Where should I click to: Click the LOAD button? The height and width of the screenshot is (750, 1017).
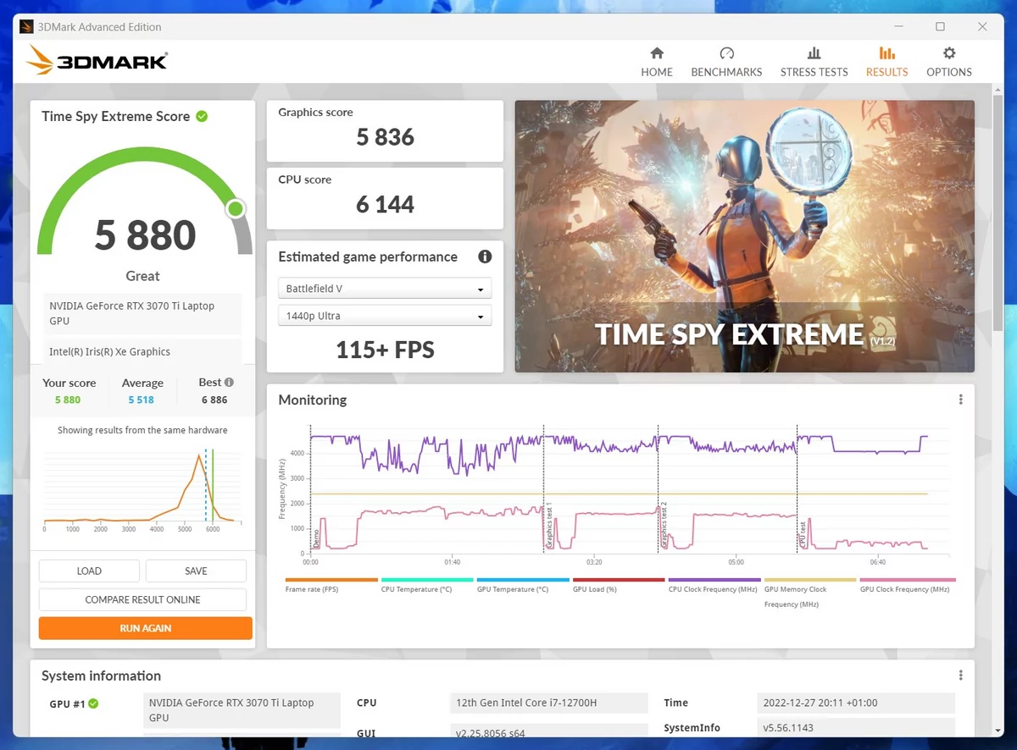(89, 571)
